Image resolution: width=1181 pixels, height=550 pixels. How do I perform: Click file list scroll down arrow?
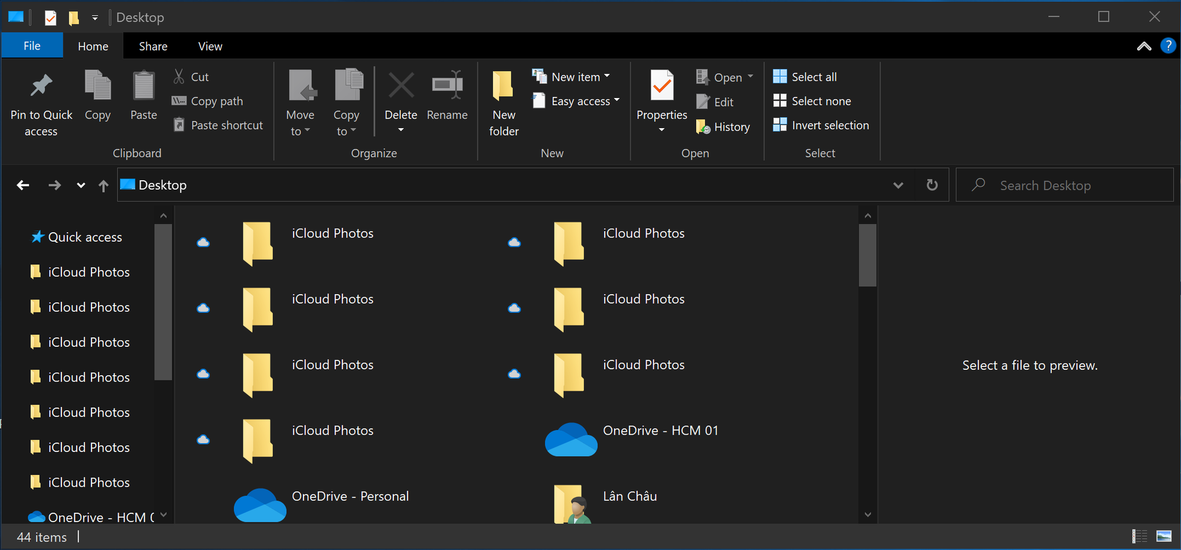tap(867, 515)
